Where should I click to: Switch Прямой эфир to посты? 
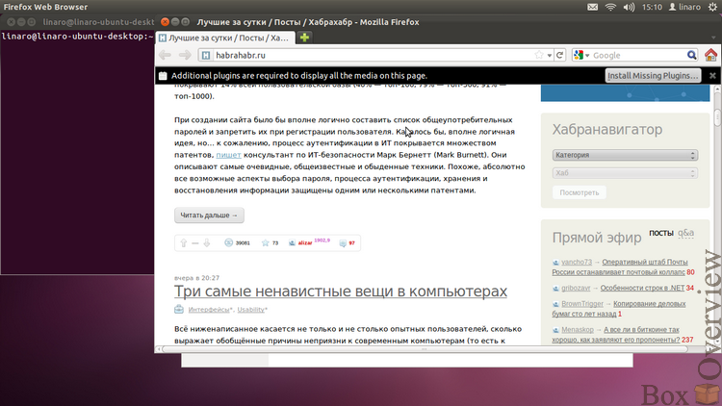661,233
